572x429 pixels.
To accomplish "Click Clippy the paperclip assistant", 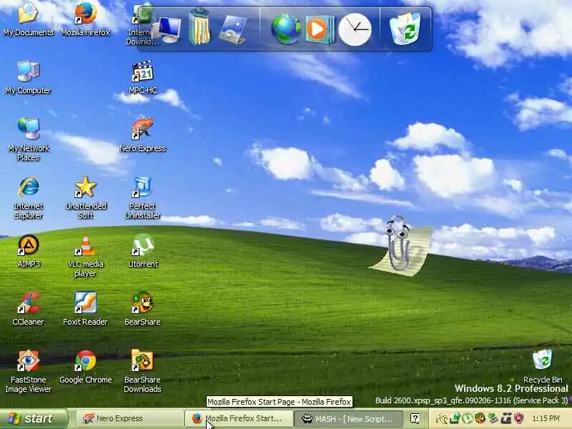I will 400,245.
